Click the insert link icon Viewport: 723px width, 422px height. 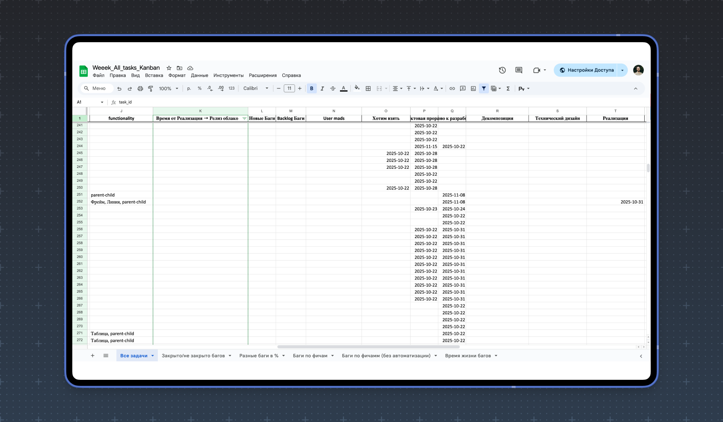click(452, 89)
